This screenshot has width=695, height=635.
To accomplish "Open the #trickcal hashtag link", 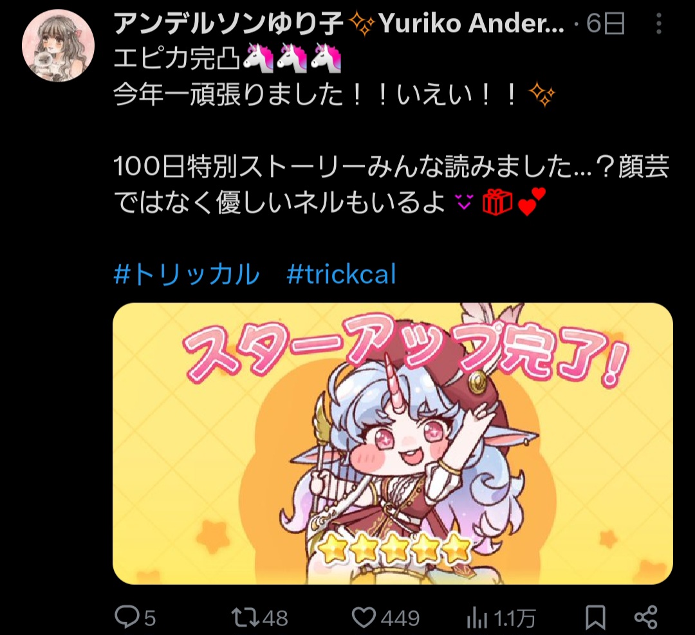I will point(341,274).
